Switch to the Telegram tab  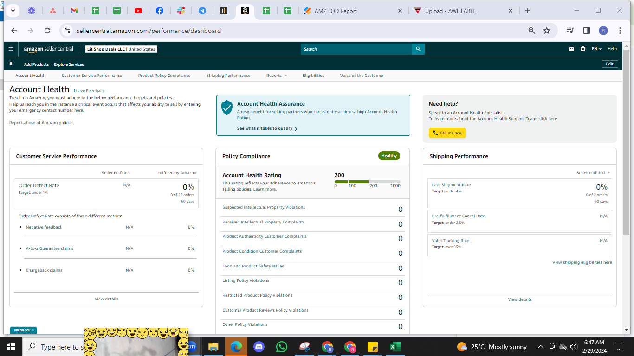(202, 11)
